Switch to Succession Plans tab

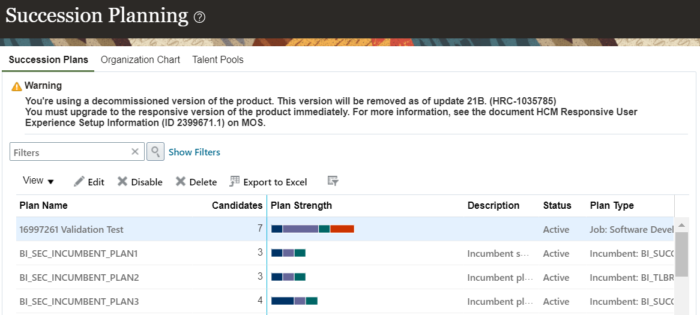(48, 60)
